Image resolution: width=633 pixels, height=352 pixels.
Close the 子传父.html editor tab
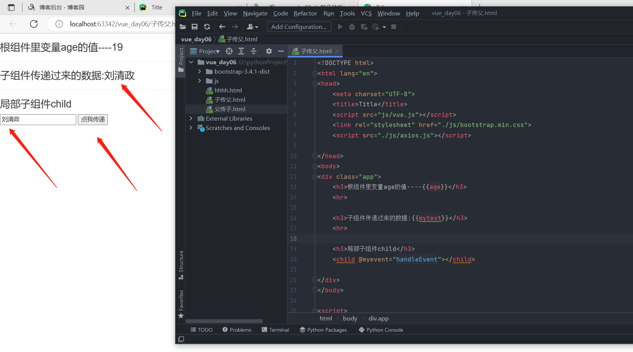click(x=337, y=51)
